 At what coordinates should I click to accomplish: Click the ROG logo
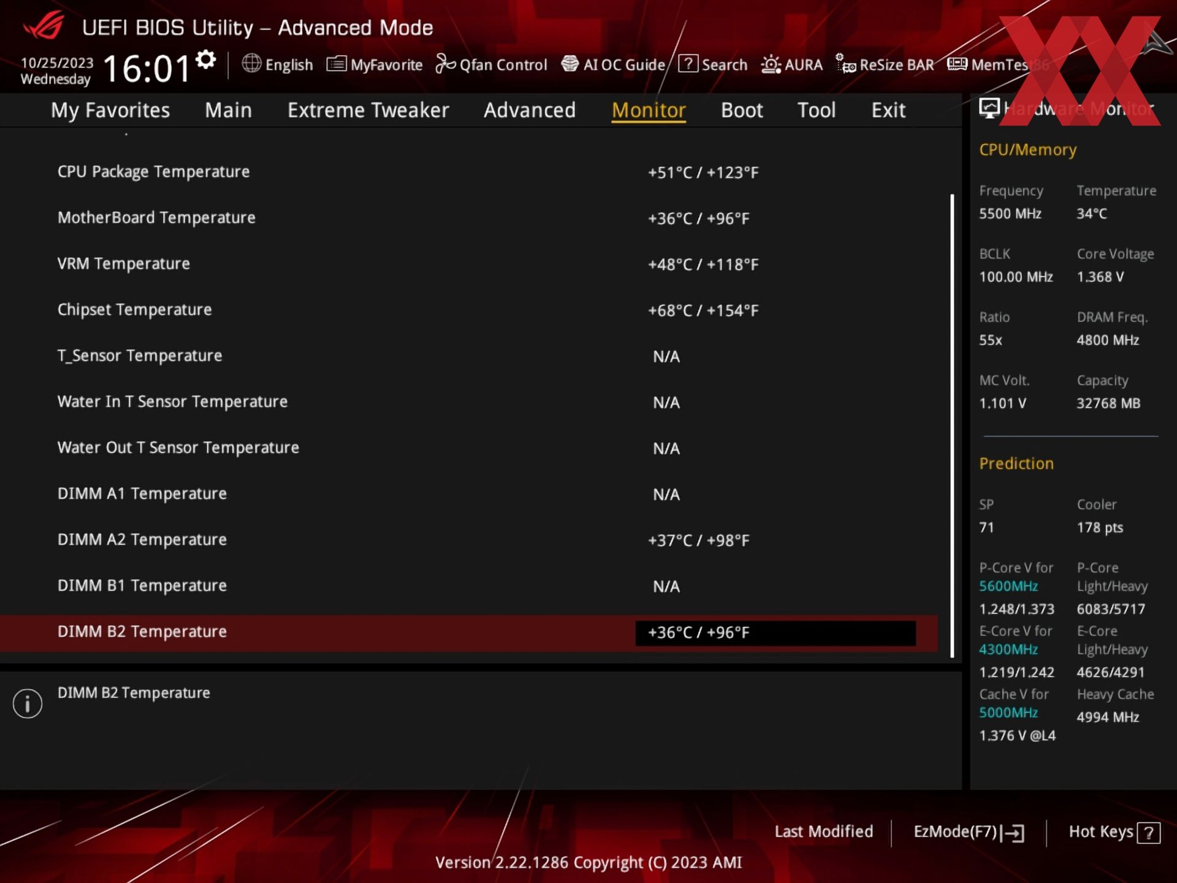coord(44,26)
